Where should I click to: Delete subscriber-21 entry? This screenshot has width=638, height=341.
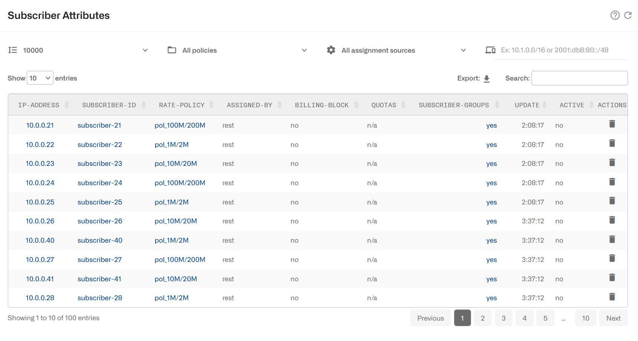[x=612, y=124]
